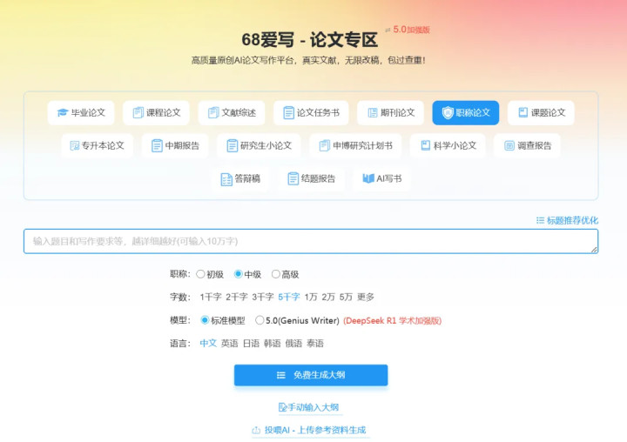Click the 免费生成大纲 button

(311, 375)
